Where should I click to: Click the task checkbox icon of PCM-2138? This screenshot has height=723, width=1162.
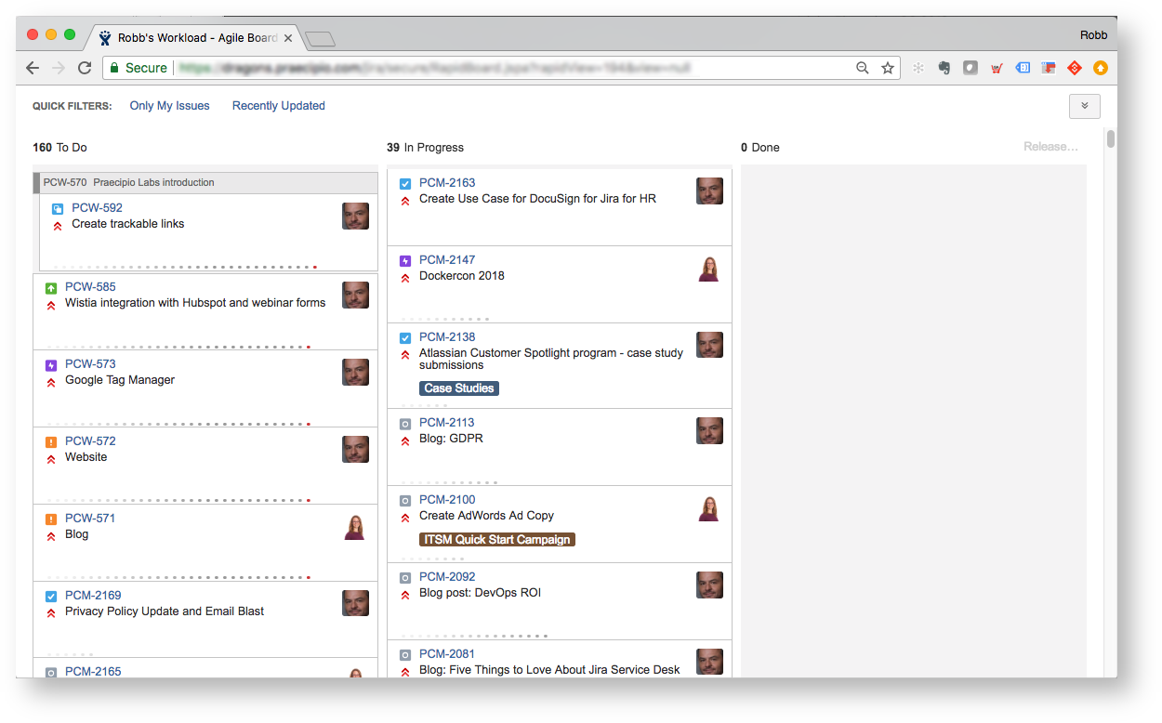[405, 338]
